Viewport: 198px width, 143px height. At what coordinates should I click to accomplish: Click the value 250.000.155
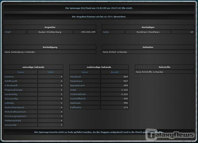click(x=88, y=32)
